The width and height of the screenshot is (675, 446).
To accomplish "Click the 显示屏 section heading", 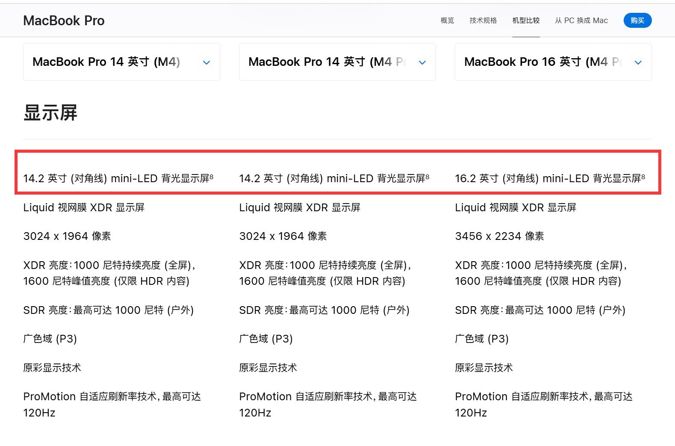I will (50, 113).
